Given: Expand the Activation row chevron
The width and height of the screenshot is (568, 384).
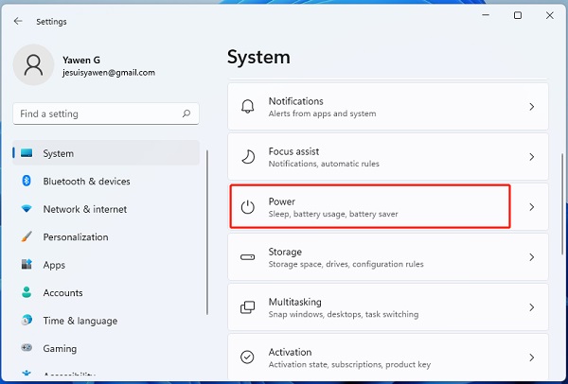Looking at the screenshot, I should pyautogui.click(x=531, y=358).
